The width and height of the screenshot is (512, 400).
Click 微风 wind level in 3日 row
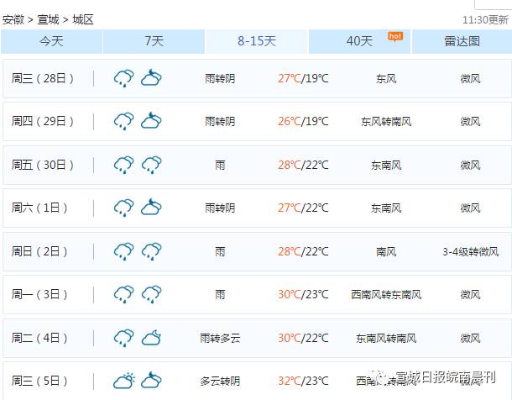[471, 295]
